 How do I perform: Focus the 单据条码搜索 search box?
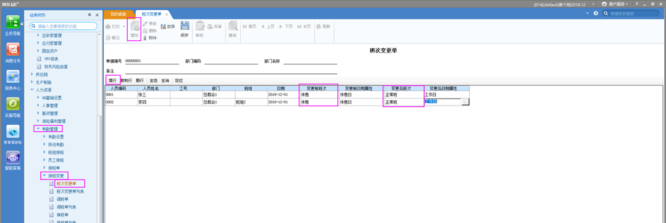click(631, 13)
